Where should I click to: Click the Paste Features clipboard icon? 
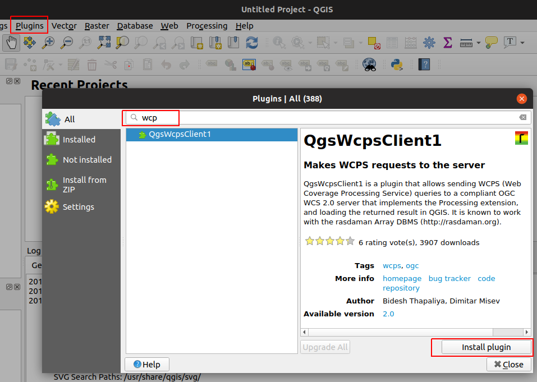(148, 65)
